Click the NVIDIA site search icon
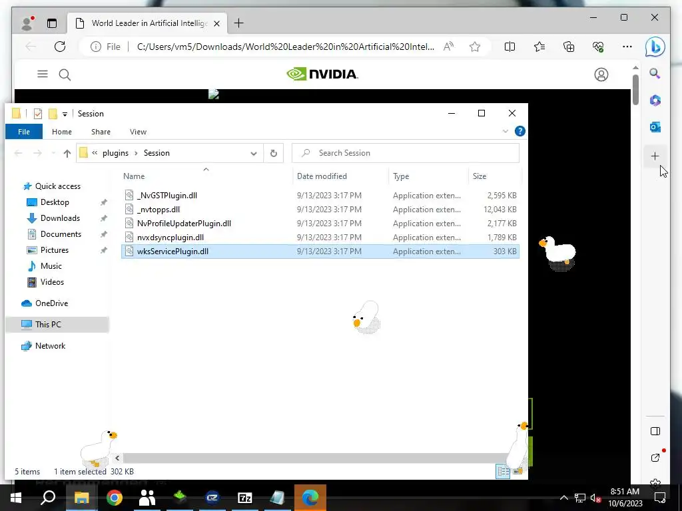 (65, 75)
